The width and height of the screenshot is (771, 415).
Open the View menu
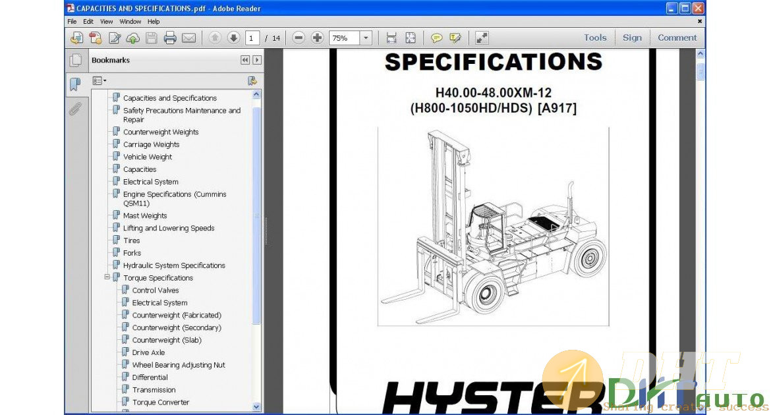point(106,22)
